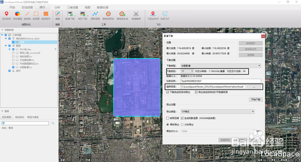Open the 开始 ribbon tab
The width and height of the screenshot is (301, 162).
12,7
